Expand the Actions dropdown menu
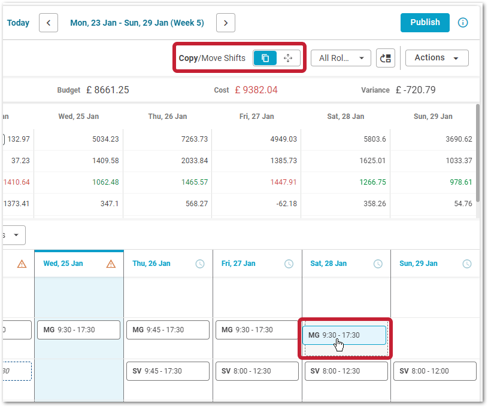Image resolution: width=488 pixels, height=407 pixels. pyautogui.click(x=437, y=58)
